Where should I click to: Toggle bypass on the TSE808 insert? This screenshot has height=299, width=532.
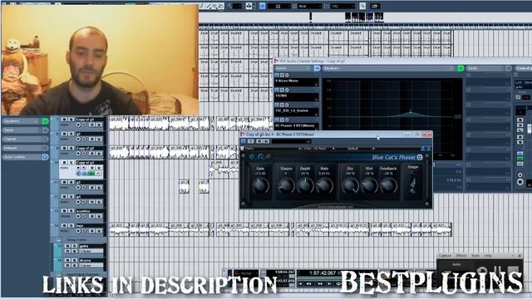pos(282,91)
